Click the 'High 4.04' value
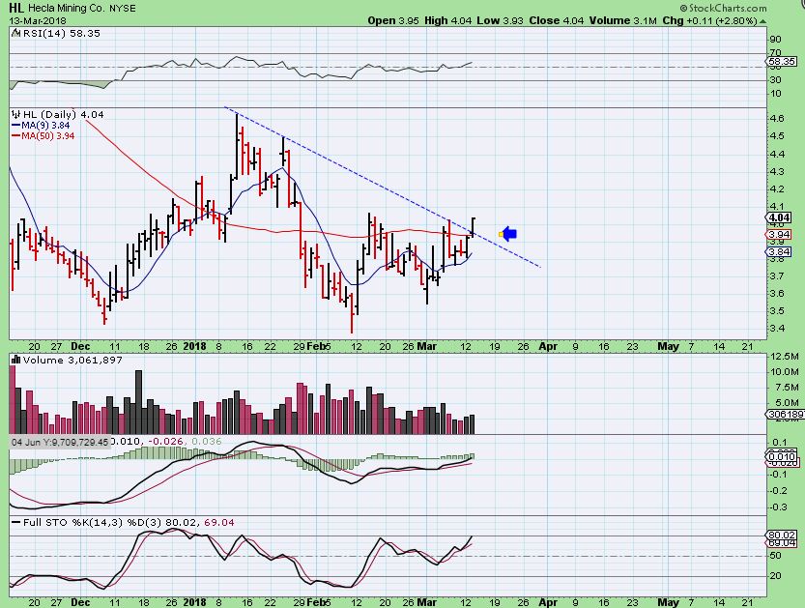 [447, 20]
